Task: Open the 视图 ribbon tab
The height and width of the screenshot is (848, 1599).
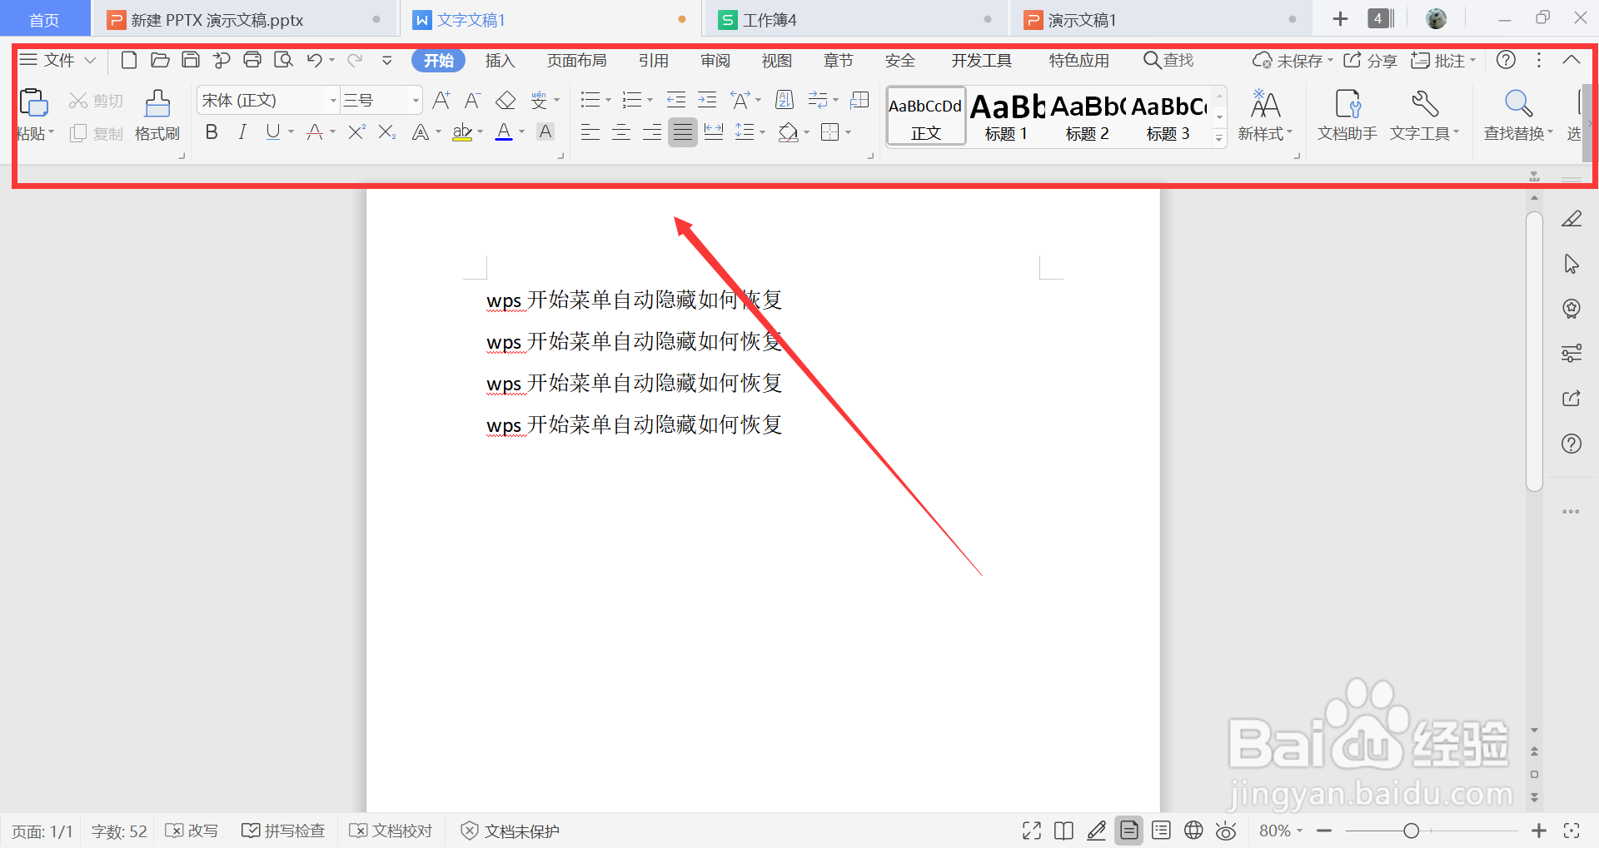Action: coord(777,61)
